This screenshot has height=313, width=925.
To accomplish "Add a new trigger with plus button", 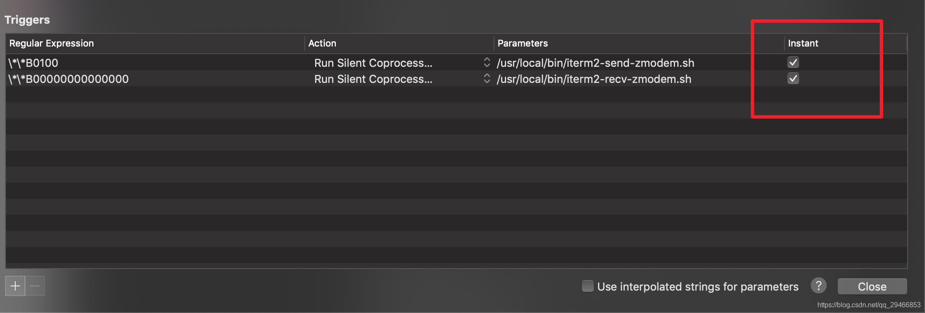I will click(x=15, y=286).
